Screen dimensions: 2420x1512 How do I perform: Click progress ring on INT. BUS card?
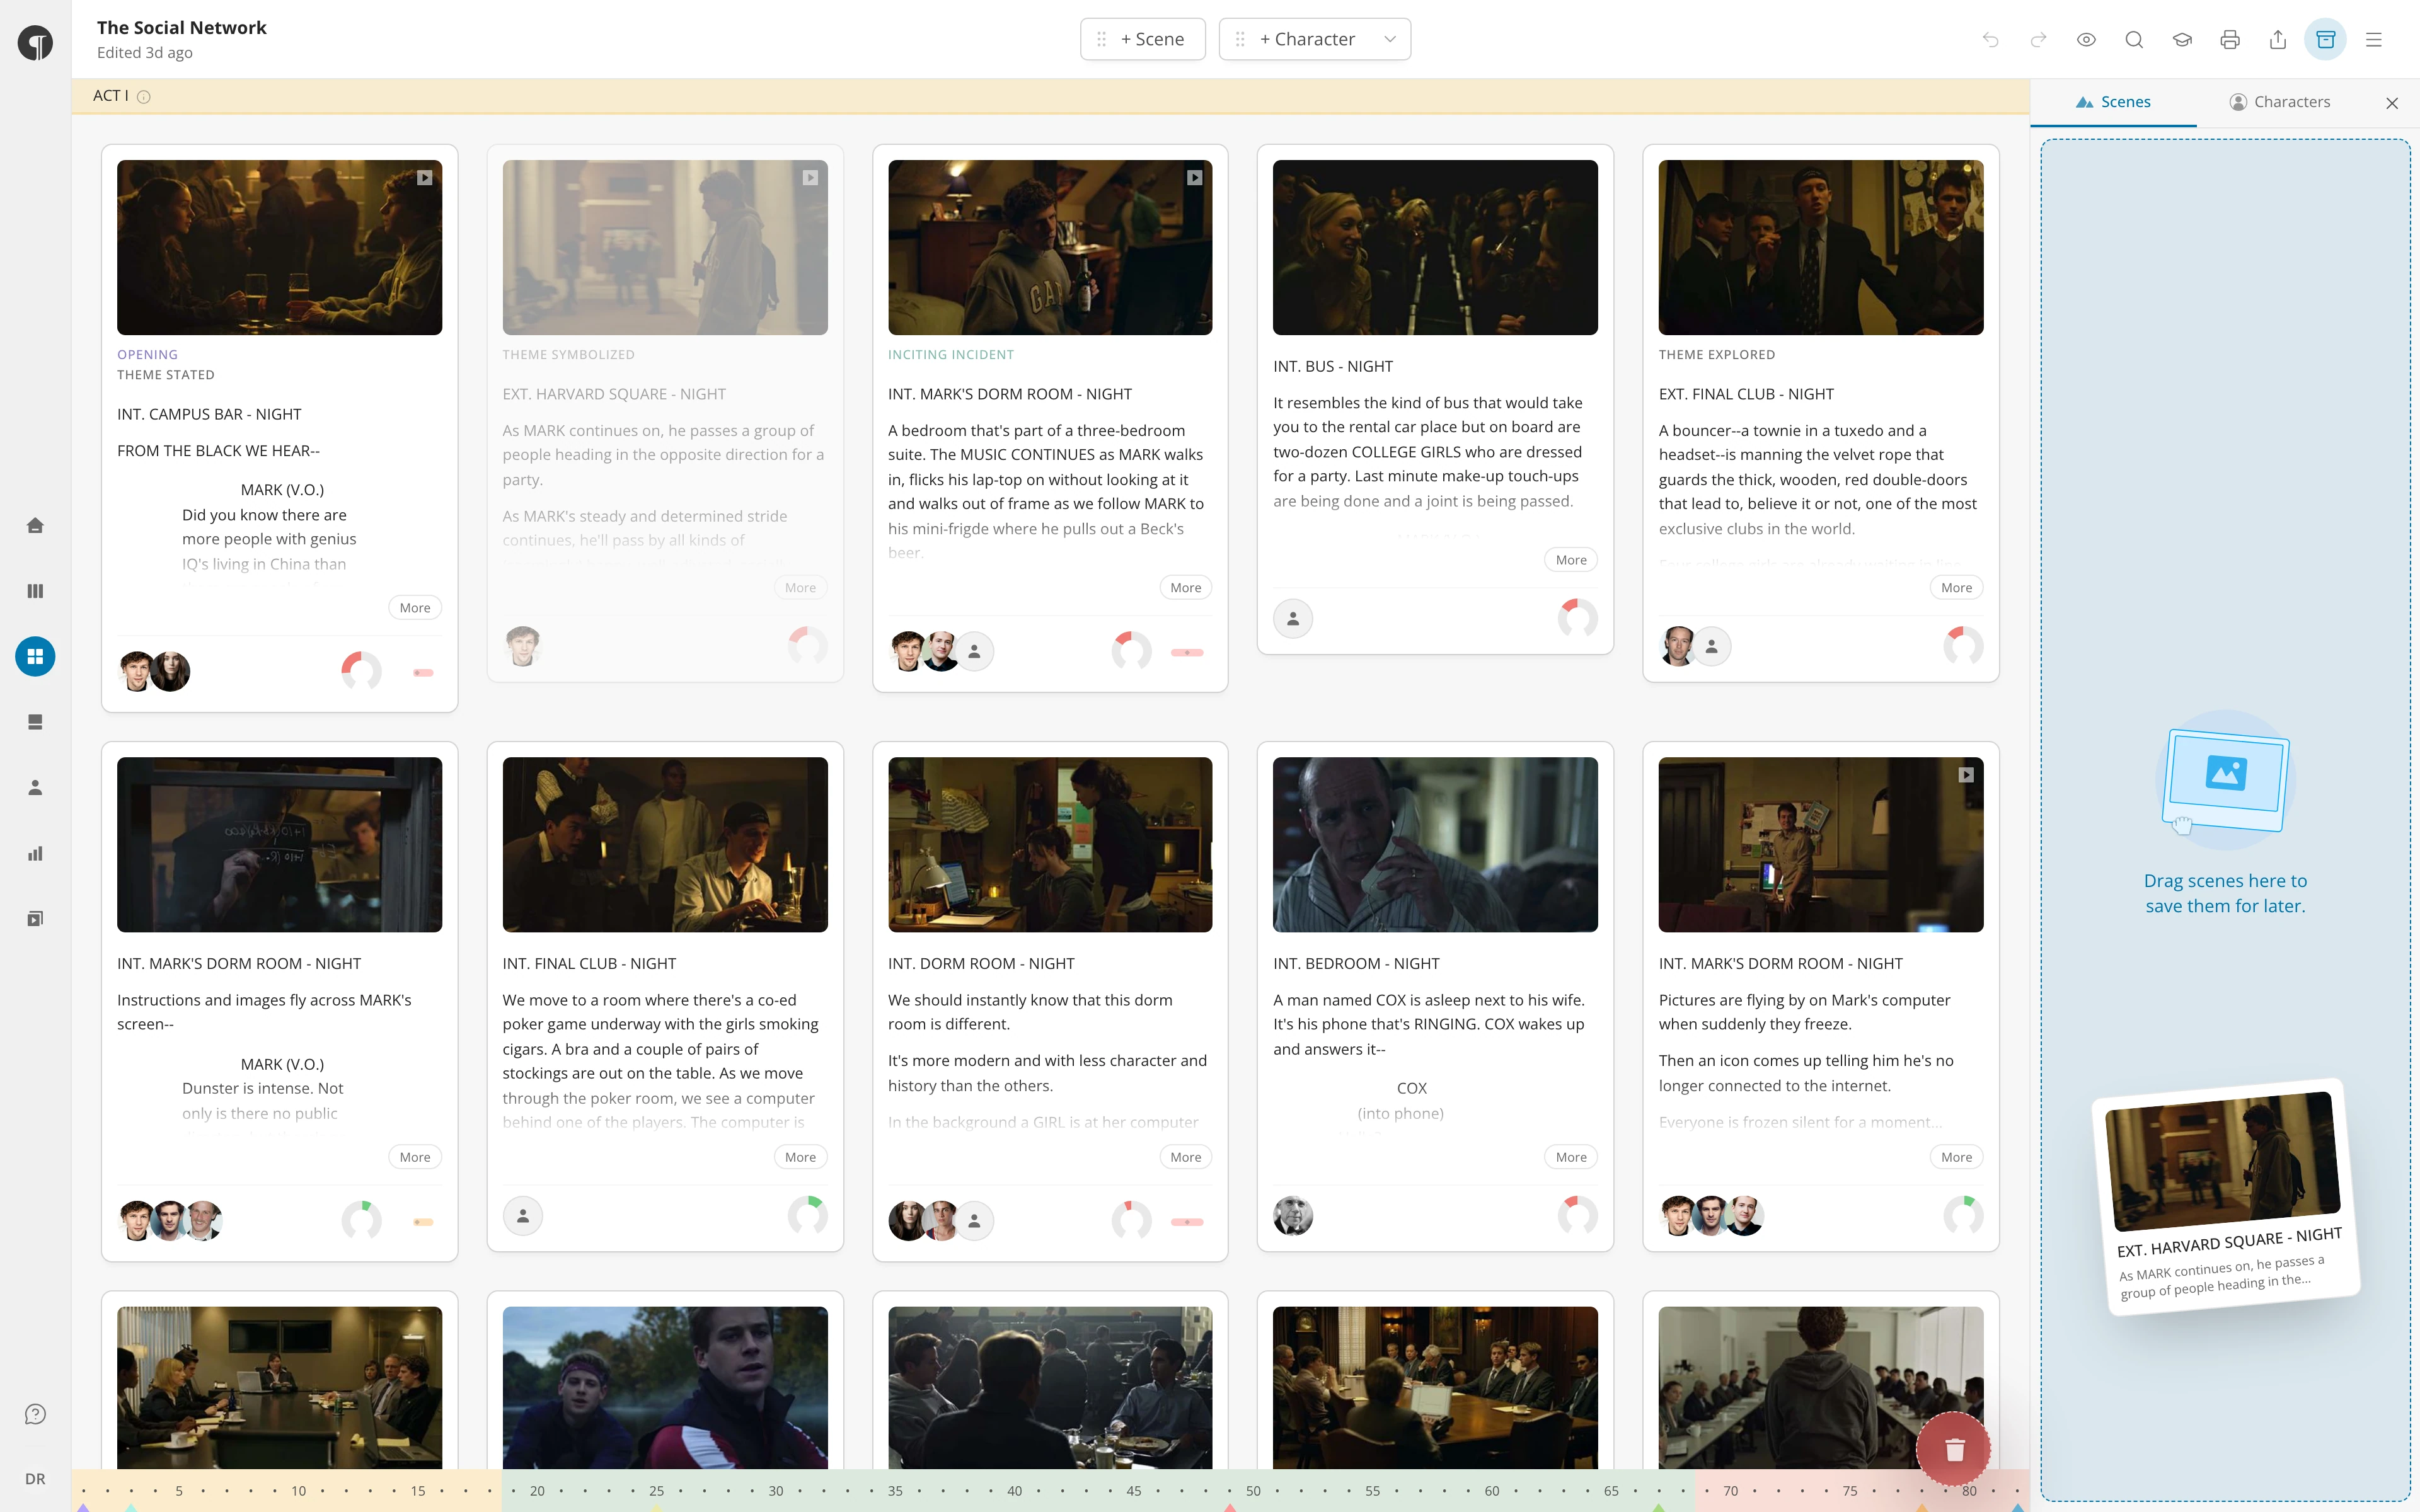coord(1577,619)
